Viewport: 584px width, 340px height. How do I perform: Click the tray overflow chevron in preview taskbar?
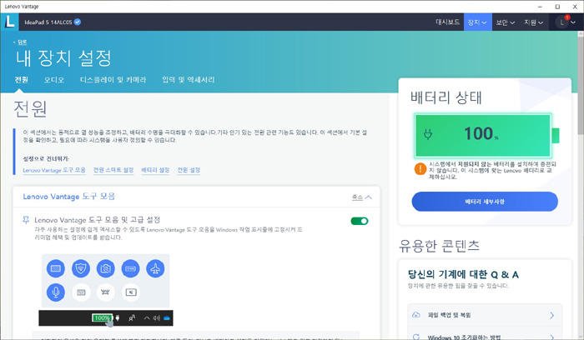(147, 318)
